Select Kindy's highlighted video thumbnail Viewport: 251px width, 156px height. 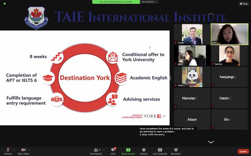click(x=229, y=34)
